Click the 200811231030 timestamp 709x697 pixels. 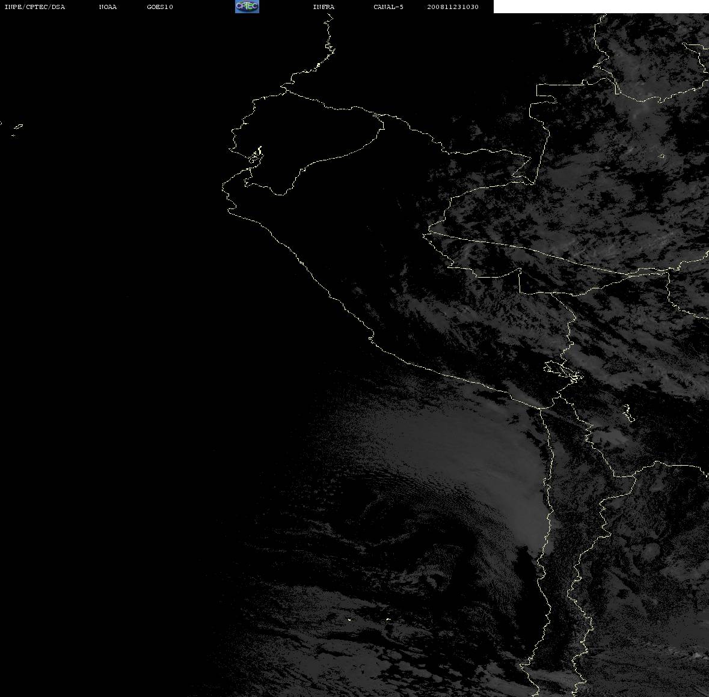(453, 7)
